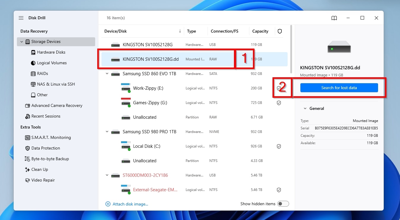This screenshot has height=220, width=400.
Task: Click the shield icon on Local Disk (C:) row
Action: click(279, 146)
